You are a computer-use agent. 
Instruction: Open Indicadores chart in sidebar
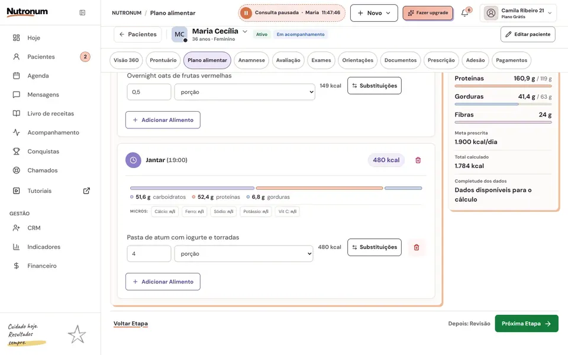point(43,247)
